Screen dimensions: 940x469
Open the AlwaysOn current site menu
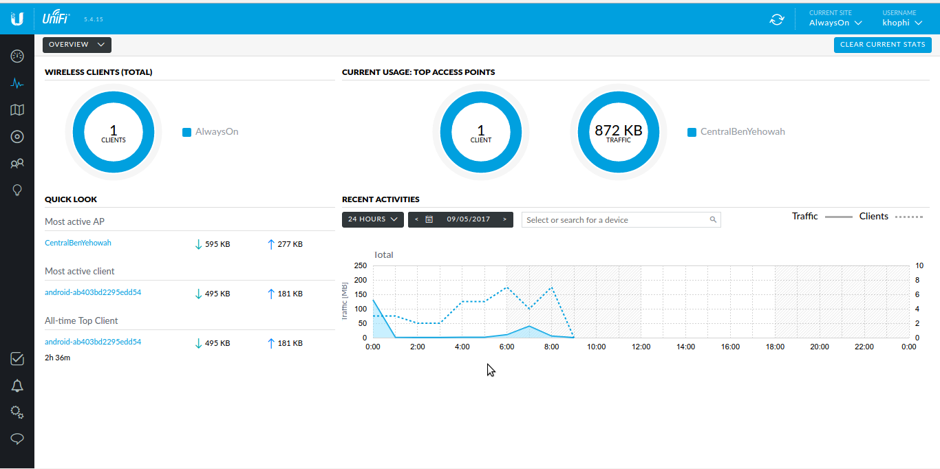point(833,21)
